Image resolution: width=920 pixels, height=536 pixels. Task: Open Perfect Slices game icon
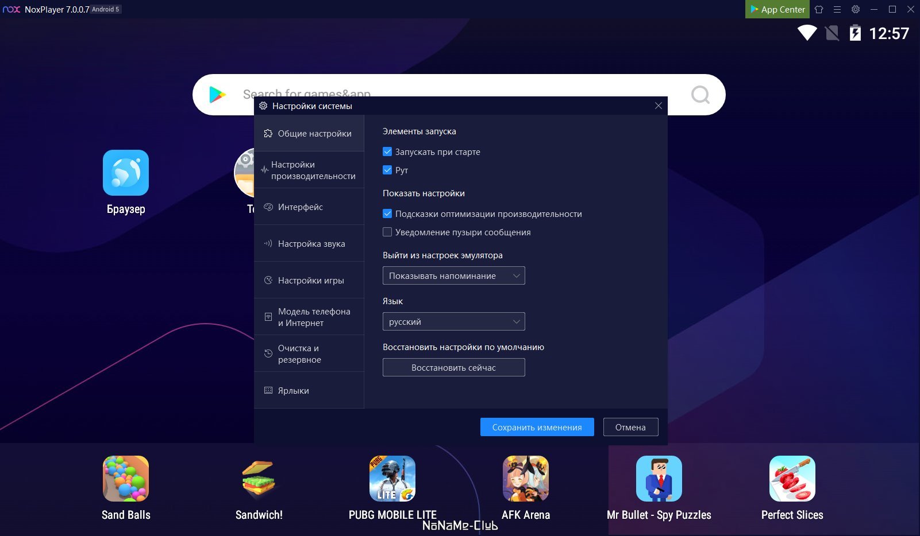(792, 479)
